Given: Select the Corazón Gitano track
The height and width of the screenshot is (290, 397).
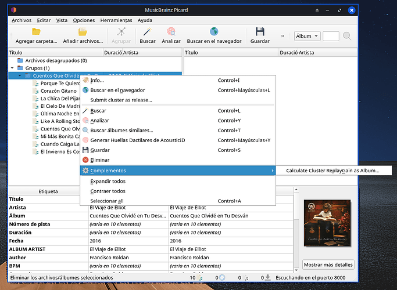Looking at the screenshot, I should [x=58, y=91].
